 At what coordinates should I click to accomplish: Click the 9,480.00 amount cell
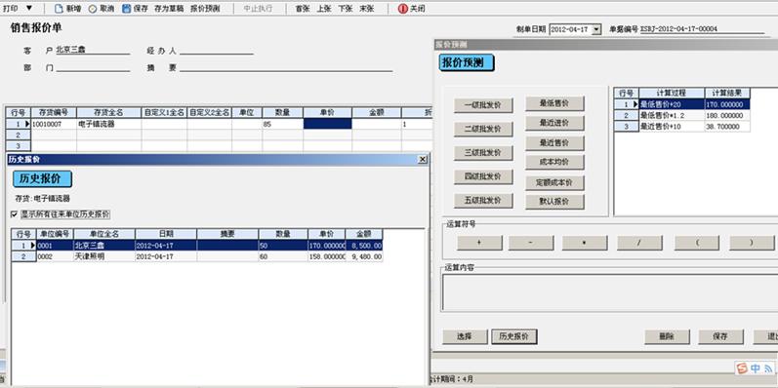click(x=364, y=256)
